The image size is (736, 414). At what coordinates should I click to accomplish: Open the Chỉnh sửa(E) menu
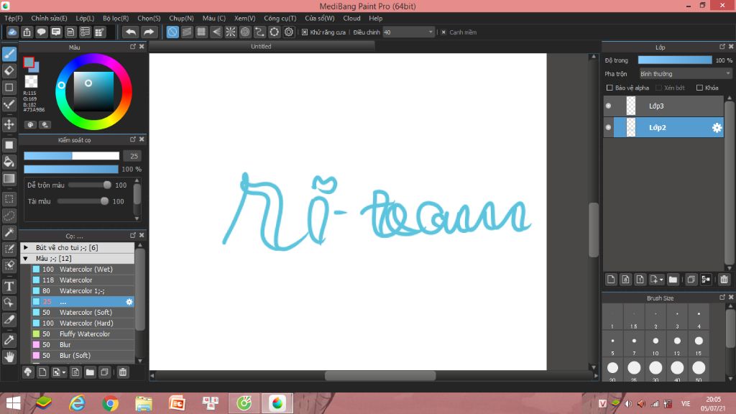point(49,18)
